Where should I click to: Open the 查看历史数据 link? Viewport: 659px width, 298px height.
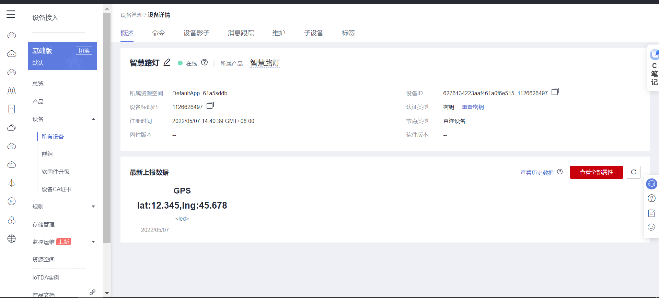pos(537,173)
